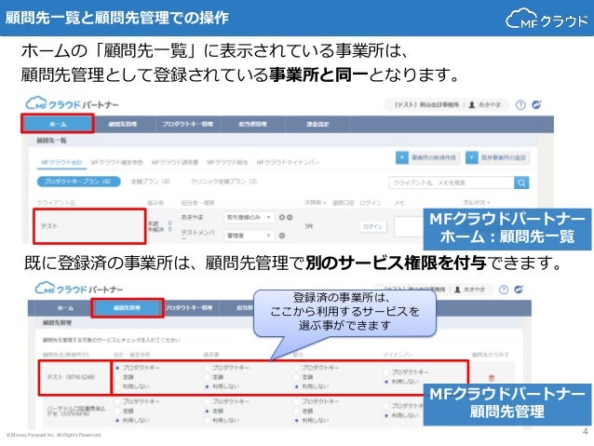Click 既存事業所の追加 button
Screen dimensions: 594x446
click(x=498, y=157)
